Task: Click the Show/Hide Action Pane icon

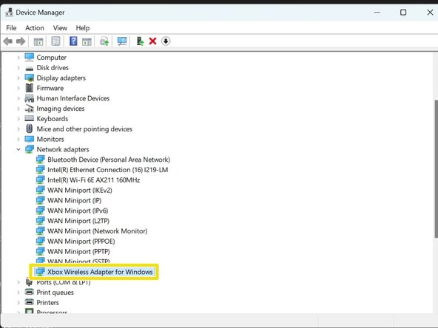Action: tap(87, 41)
